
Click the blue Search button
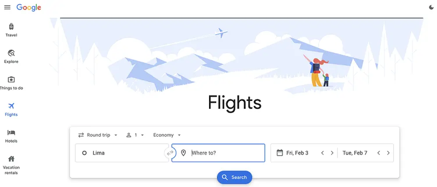(x=234, y=177)
